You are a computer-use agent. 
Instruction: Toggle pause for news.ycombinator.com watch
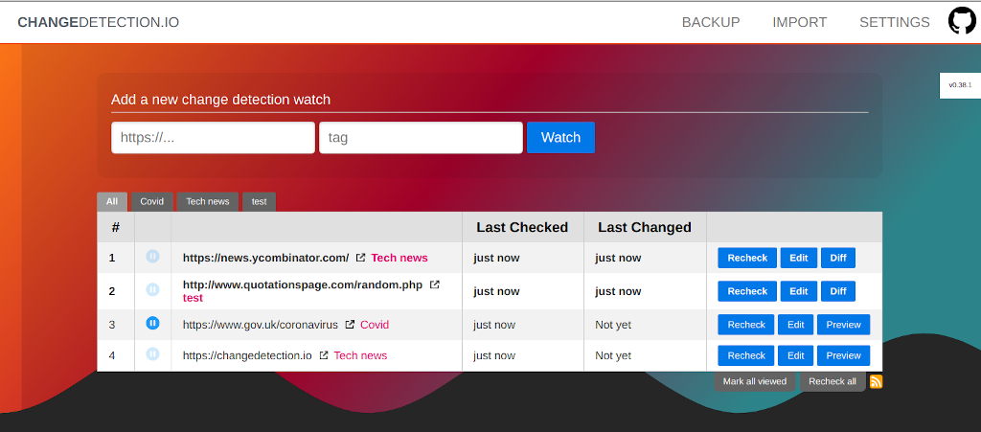click(152, 257)
